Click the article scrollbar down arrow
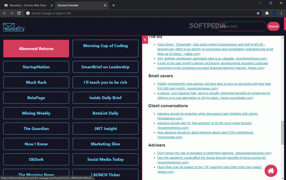 [282, 178]
